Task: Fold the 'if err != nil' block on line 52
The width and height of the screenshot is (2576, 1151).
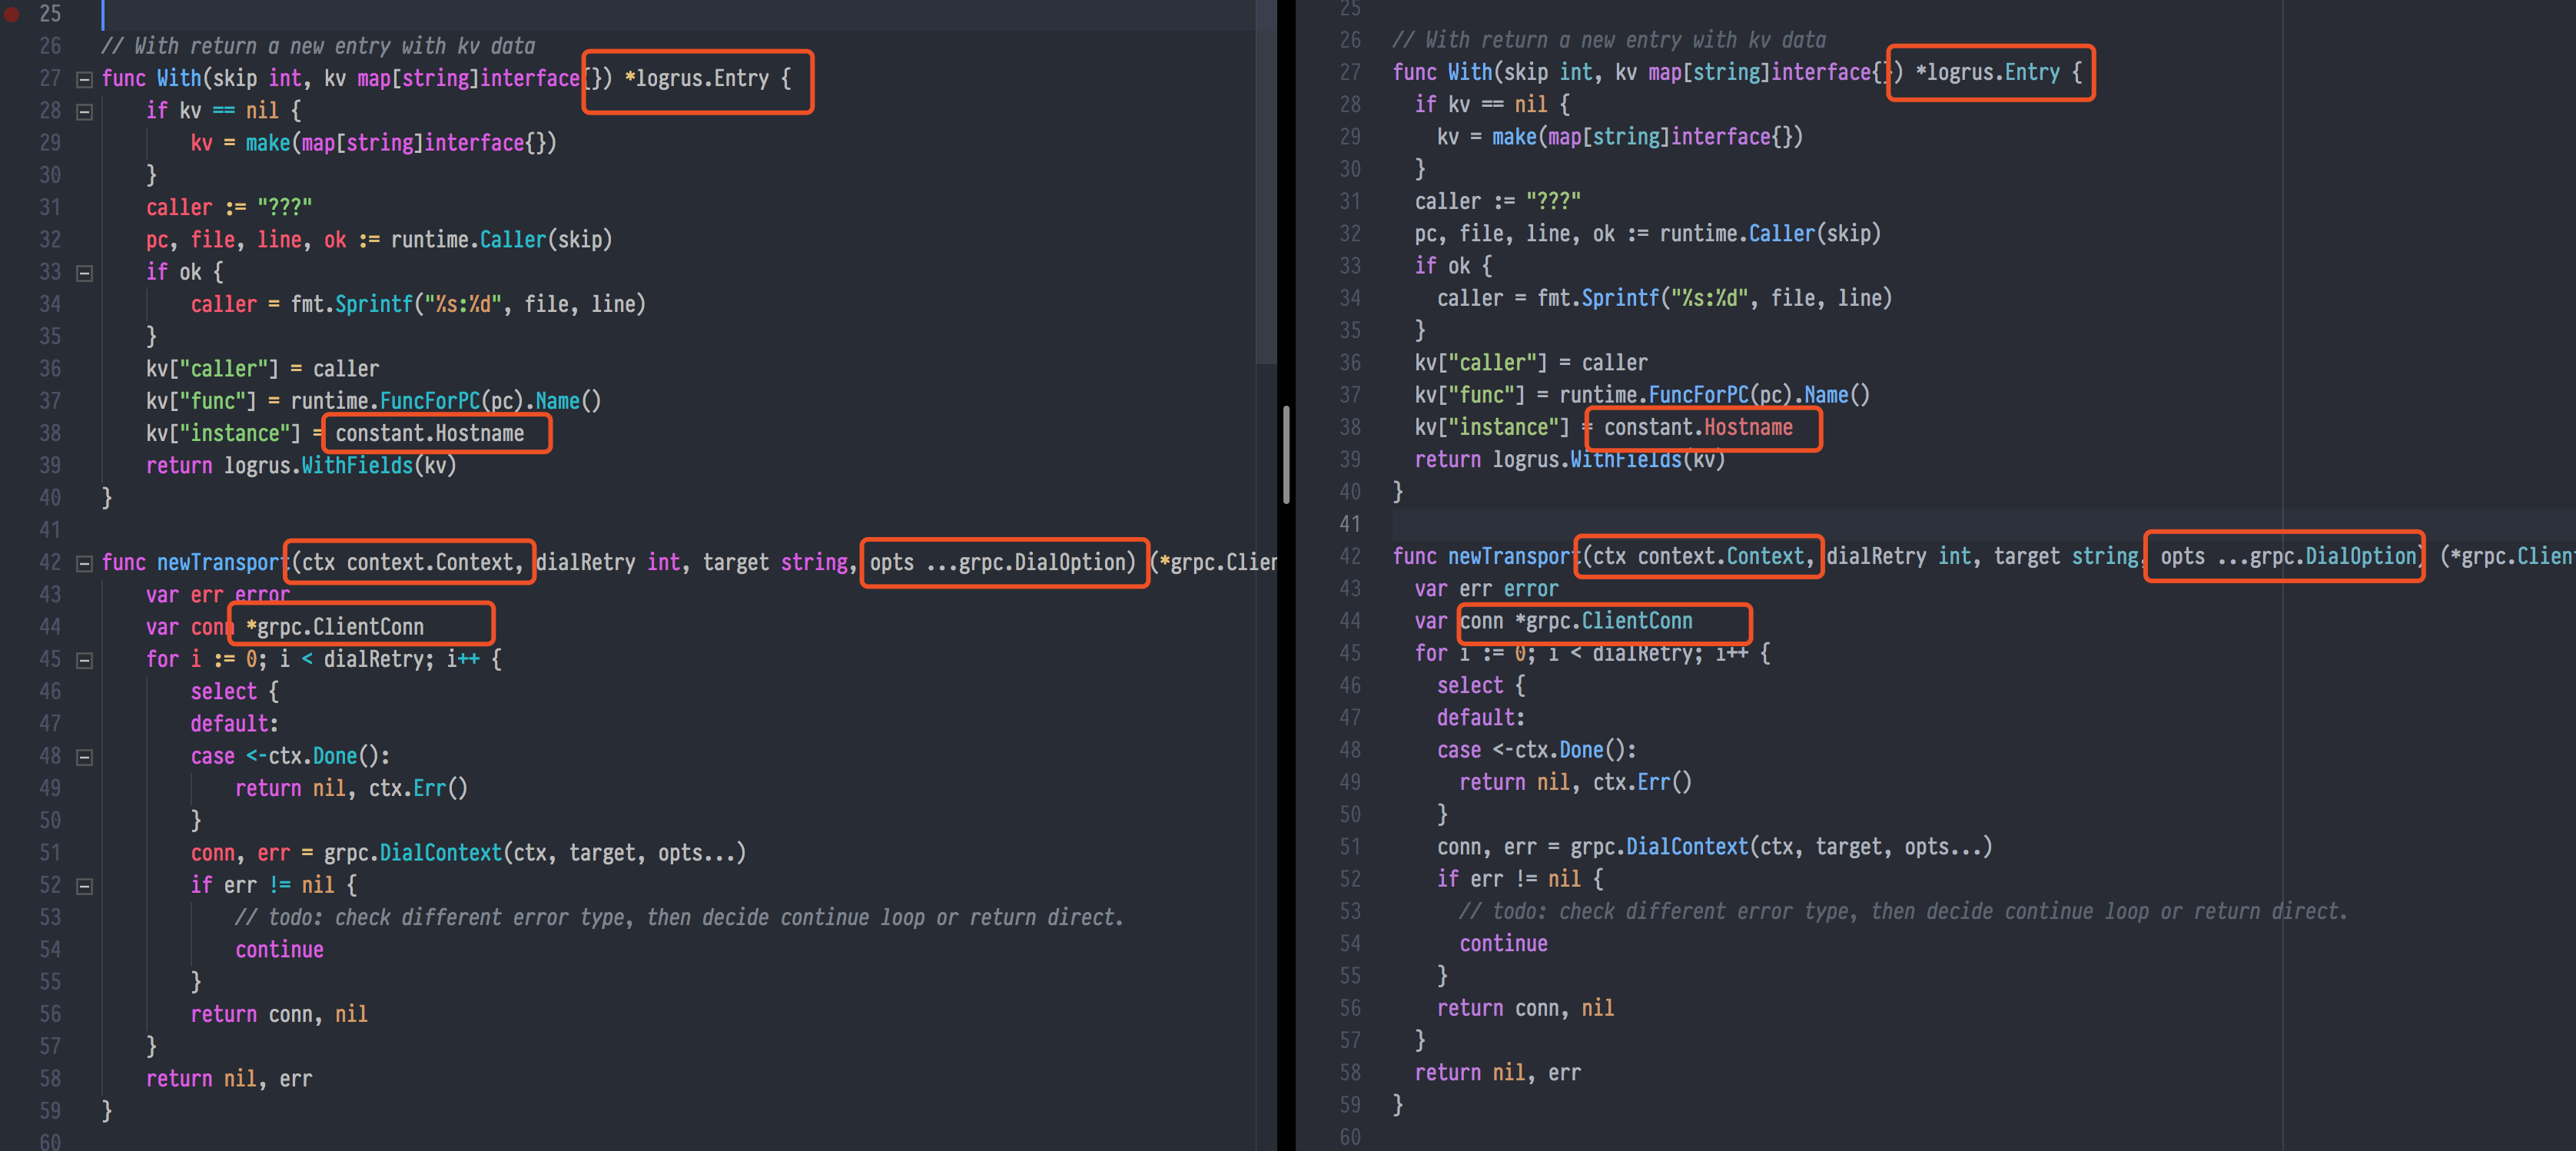Action: [x=85, y=886]
